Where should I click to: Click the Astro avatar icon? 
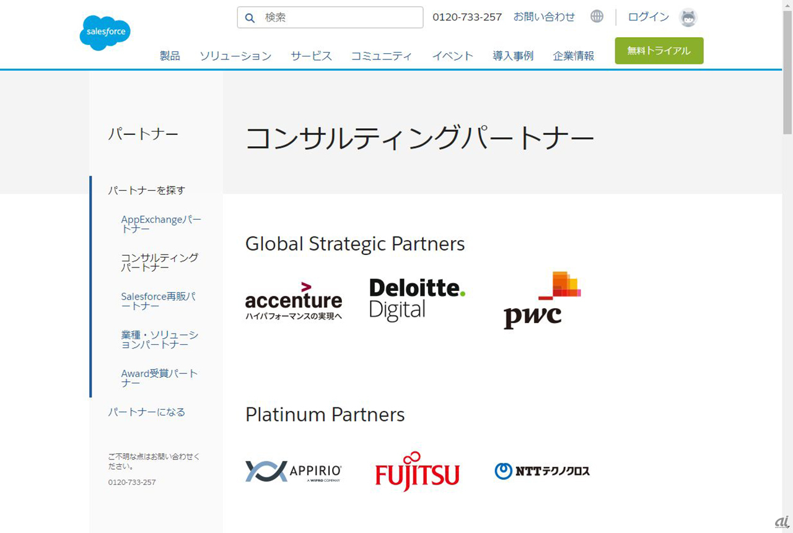(x=688, y=17)
